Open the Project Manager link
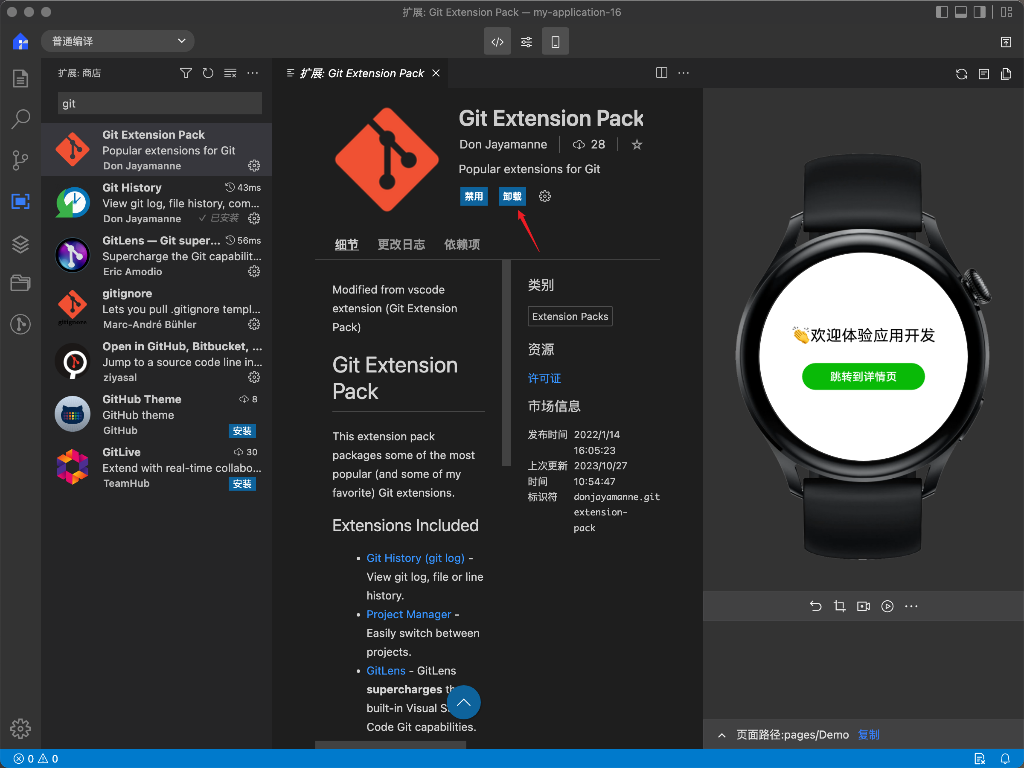The height and width of the screenshot is (768, 1024). (x=409, y=614)
